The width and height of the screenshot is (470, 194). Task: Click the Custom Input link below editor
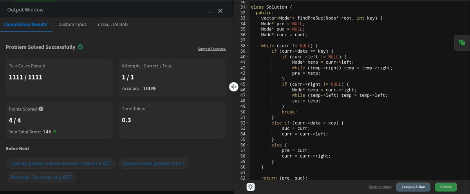[x=380, y=187]
